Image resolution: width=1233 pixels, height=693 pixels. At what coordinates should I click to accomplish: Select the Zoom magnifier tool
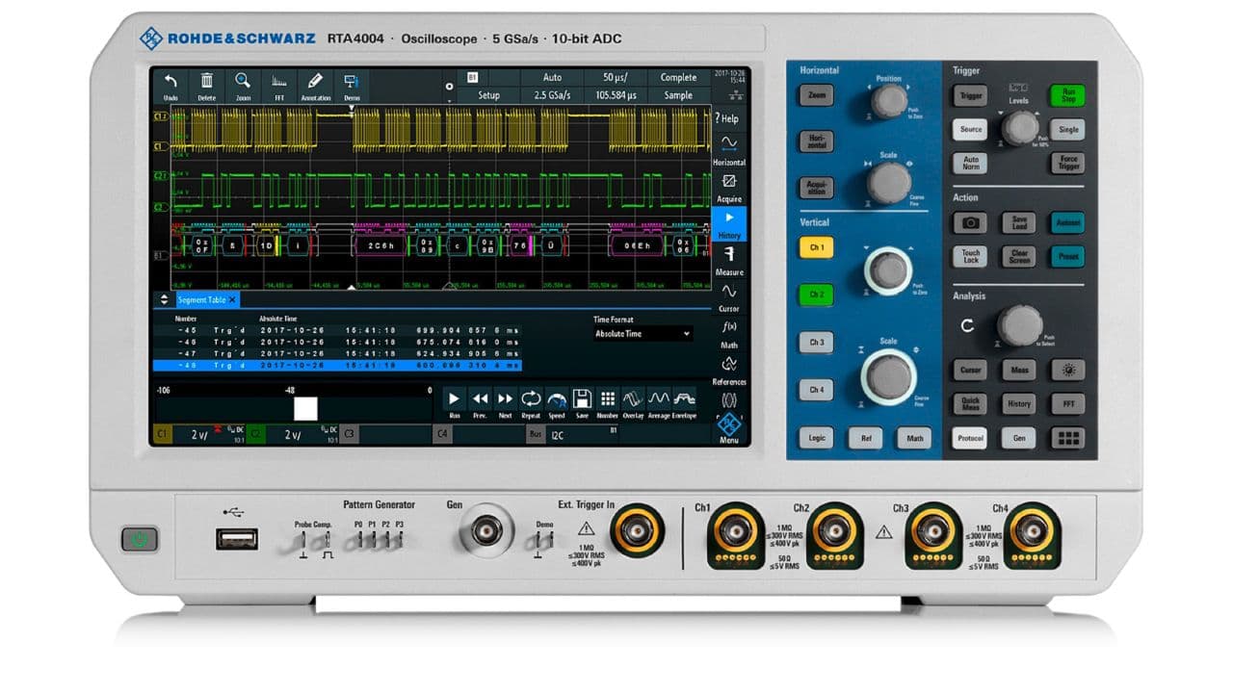243,86
